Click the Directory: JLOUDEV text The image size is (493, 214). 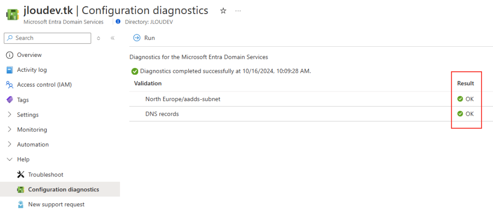pyautogui.click(x=149, y=22)
